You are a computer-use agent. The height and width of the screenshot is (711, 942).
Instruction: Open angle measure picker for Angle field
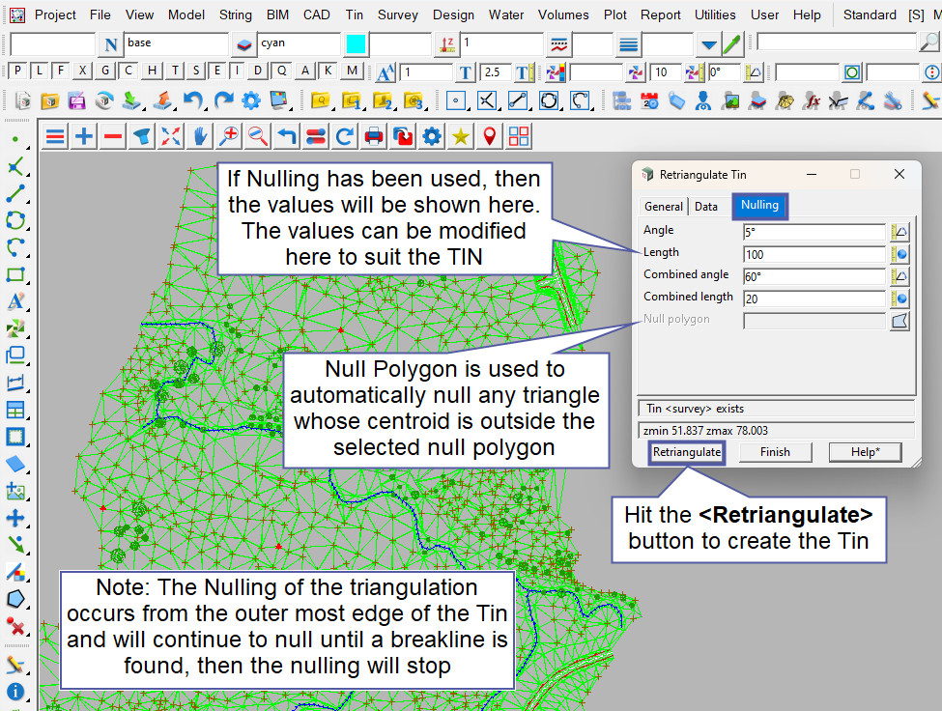pos(899,232)
